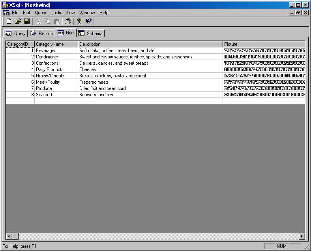Click the CategoryName column header
This screenshot has height=251, width=311.
pyautogui.click(x=56, y=44)
